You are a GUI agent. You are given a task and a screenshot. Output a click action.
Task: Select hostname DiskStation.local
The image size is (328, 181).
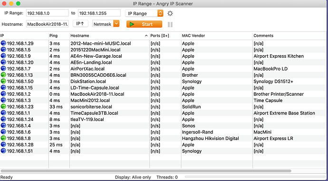pyautogui.click(x=88, y=81)
